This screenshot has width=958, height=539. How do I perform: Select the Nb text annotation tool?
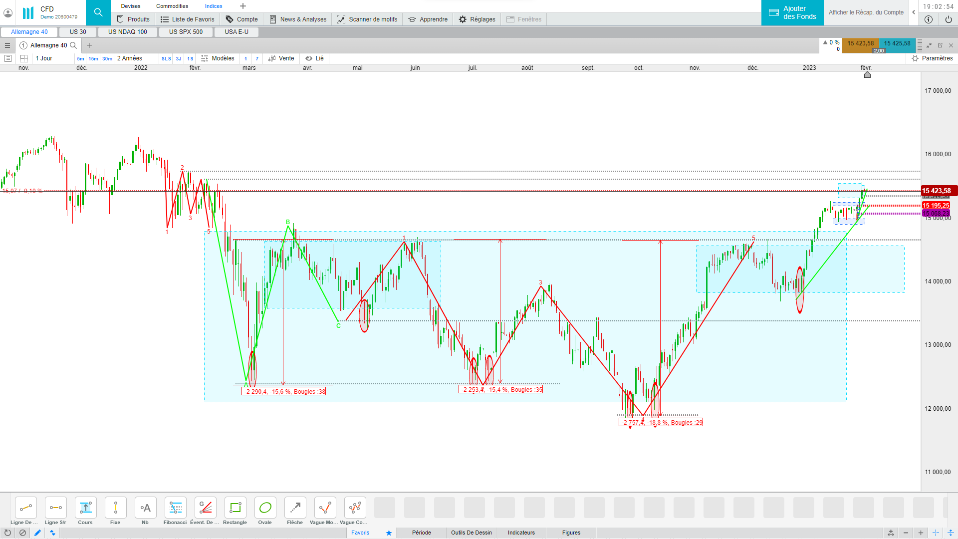click(x=145, y=508)
